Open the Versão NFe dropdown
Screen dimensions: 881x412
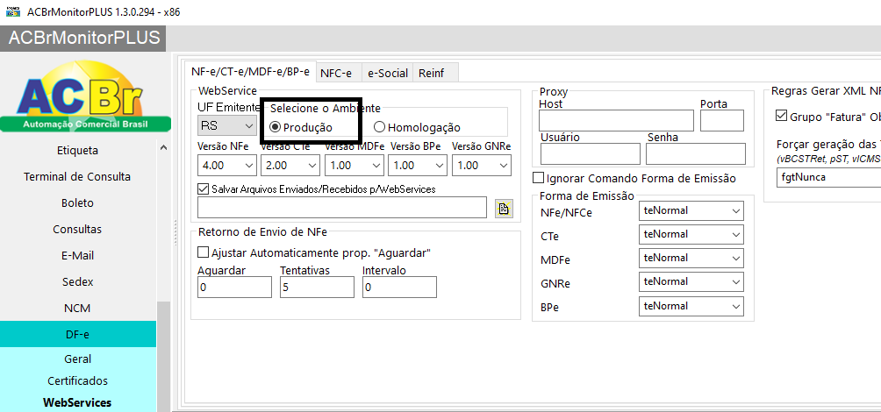tap(227, 166)
